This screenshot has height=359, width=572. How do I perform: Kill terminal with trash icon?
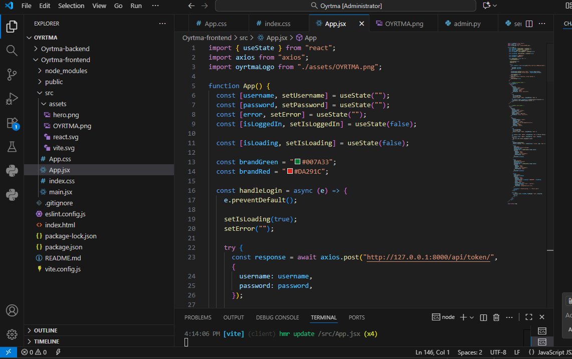point(496,317)
